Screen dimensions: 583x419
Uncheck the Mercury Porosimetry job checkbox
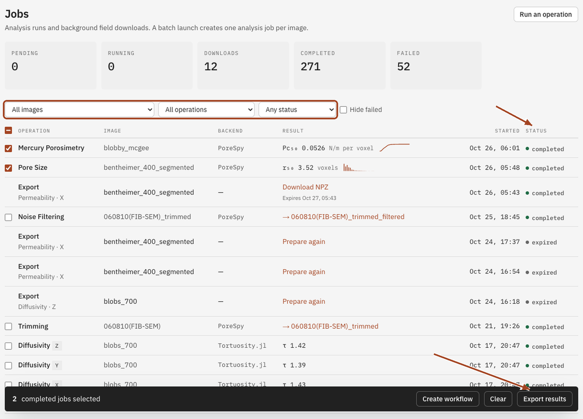coord(9,148)
